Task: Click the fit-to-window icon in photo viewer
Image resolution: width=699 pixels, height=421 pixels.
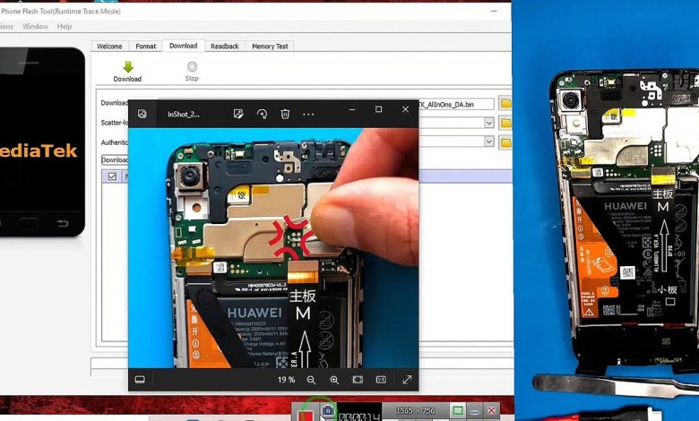Action: 358,380
